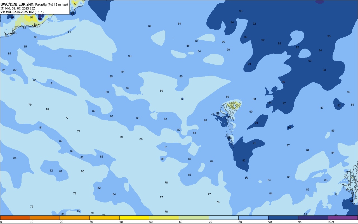Pick the 30–40 golden legend segment

click(104, 218)
